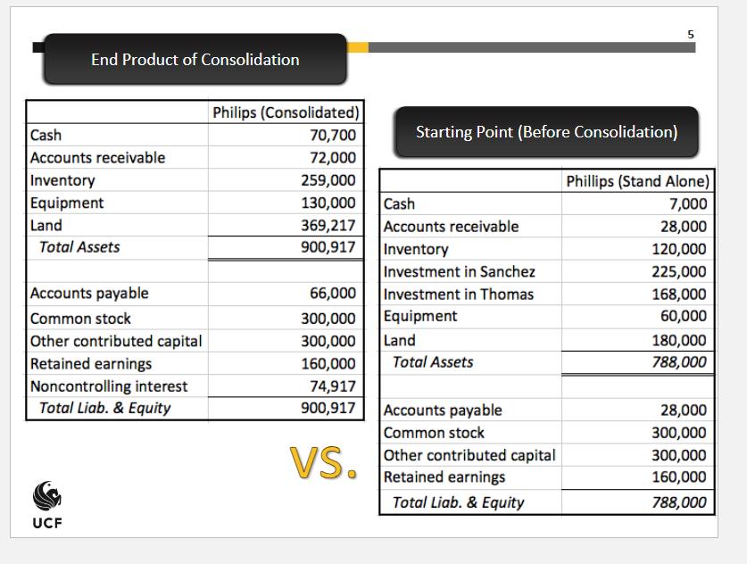Click the UCF Pegasus logo

[47, 505]
